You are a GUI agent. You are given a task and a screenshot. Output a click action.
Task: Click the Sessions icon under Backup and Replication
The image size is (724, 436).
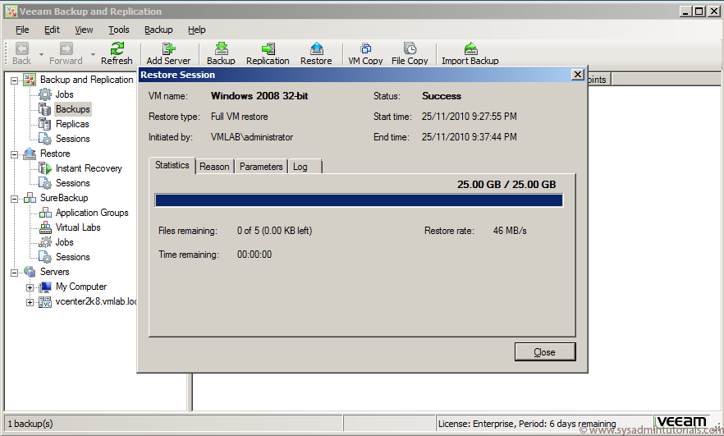pos(45,139)
